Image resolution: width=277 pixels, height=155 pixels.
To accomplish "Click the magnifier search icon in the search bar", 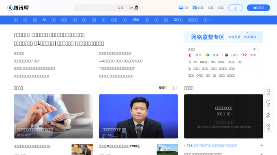I will pos(119,8).
